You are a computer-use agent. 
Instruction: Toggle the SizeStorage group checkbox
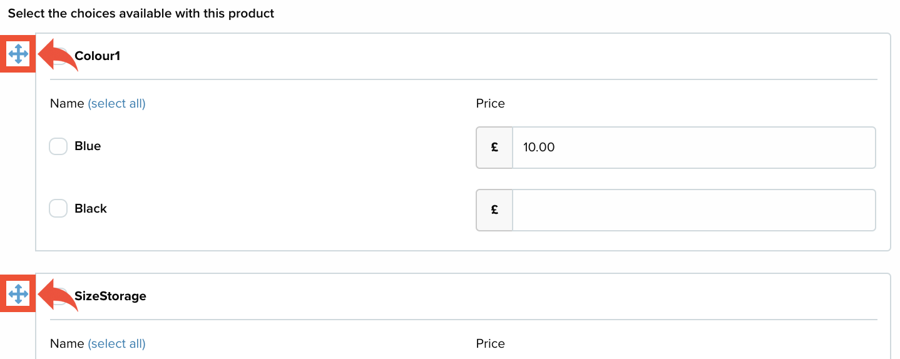click(60, 296)
